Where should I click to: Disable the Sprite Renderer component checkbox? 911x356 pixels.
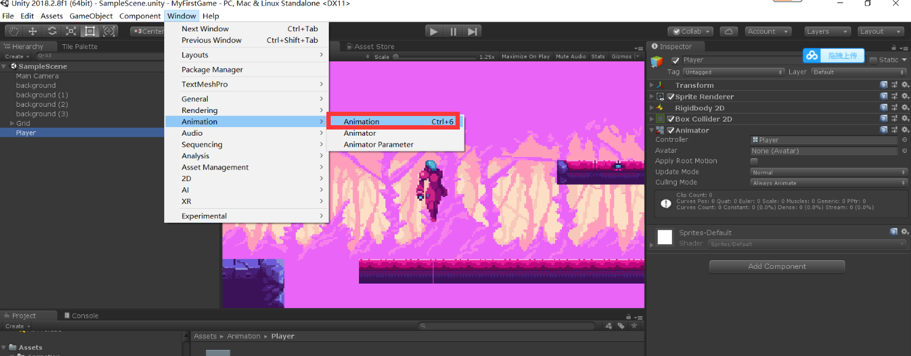click(x=670, y=96)
